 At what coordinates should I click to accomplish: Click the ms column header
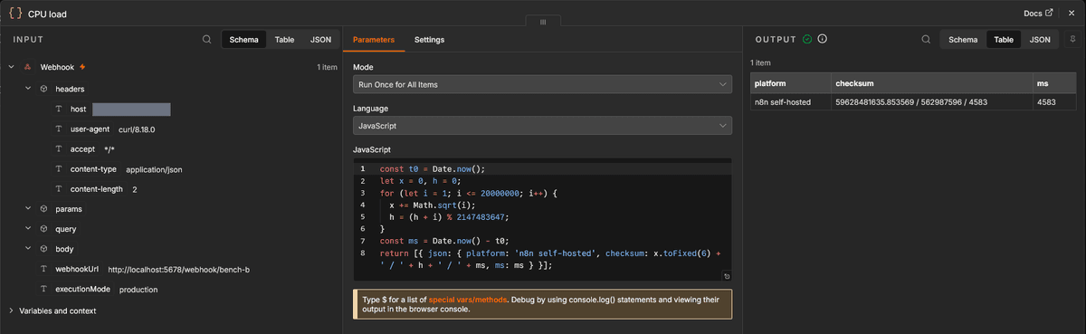(x=1055, y=83)
